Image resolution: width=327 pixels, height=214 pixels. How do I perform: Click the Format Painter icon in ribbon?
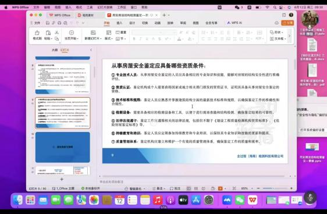[x=37, y=33]
